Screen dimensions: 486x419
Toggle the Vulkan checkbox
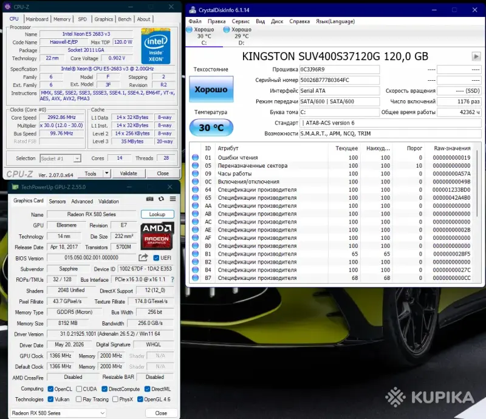[x=50, y=399]
